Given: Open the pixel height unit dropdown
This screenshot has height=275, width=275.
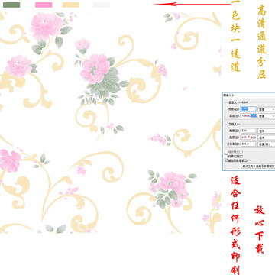Looking at the screenshot, I should pyautogui.click(x=267, y=116).
